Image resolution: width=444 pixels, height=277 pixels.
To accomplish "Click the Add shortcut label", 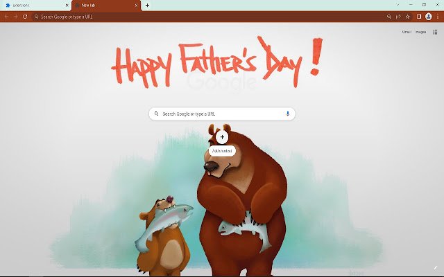I will [222, 151].
